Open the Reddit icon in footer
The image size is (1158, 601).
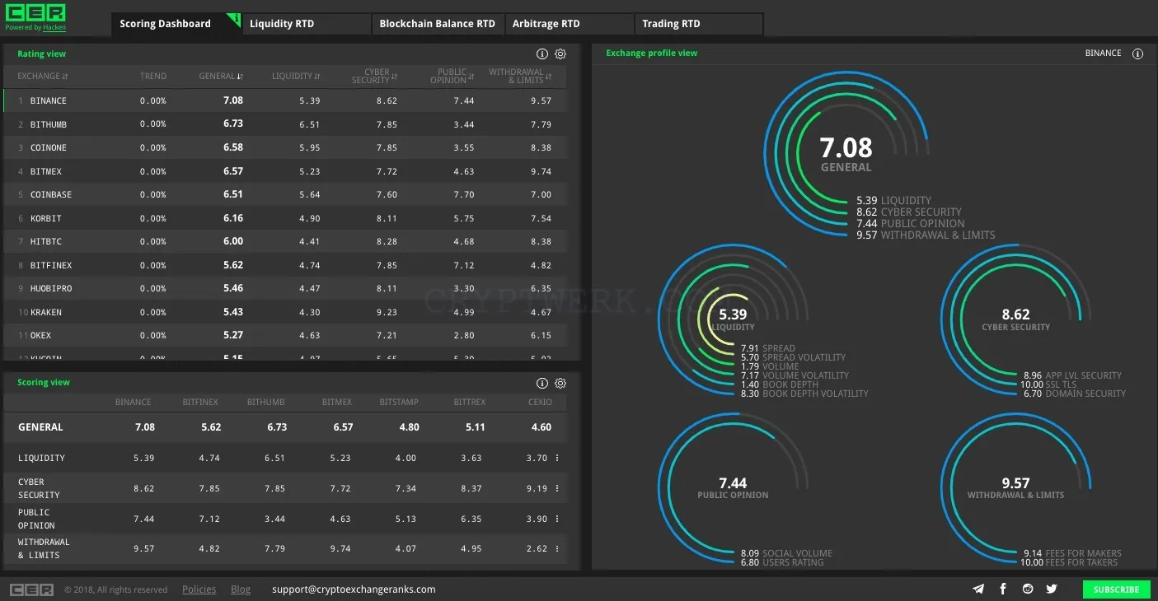tap(1028, 589)
